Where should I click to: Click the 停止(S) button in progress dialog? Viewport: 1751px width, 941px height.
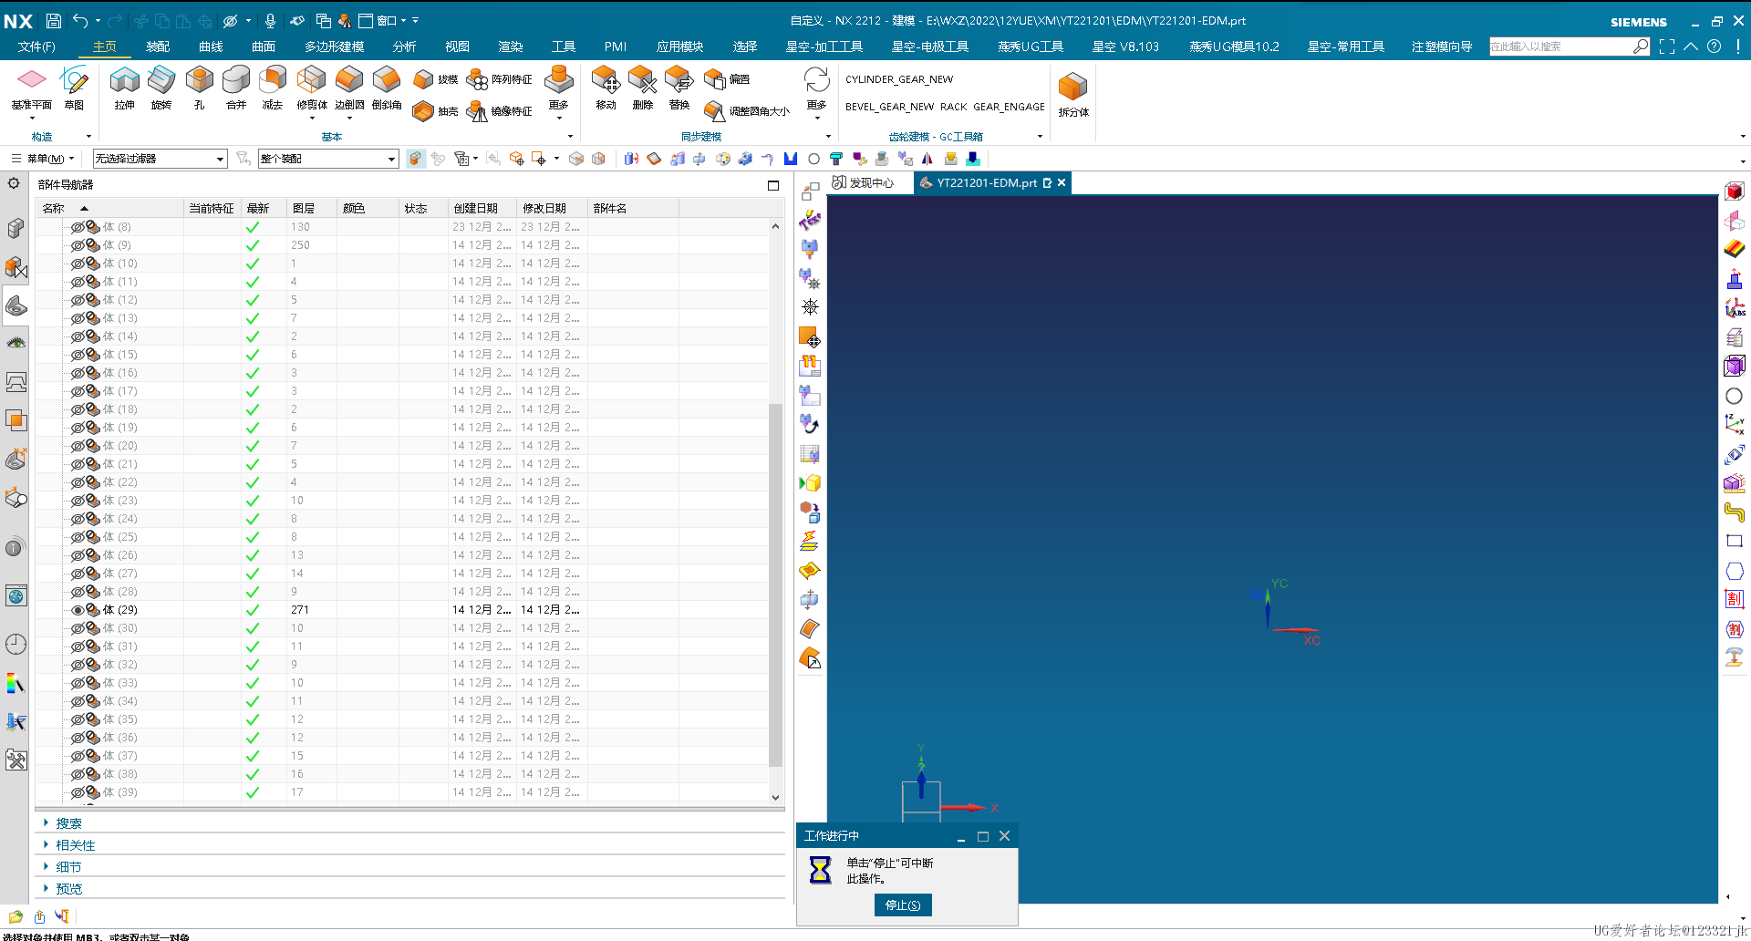pyautogui.click(x=903, y=905)
